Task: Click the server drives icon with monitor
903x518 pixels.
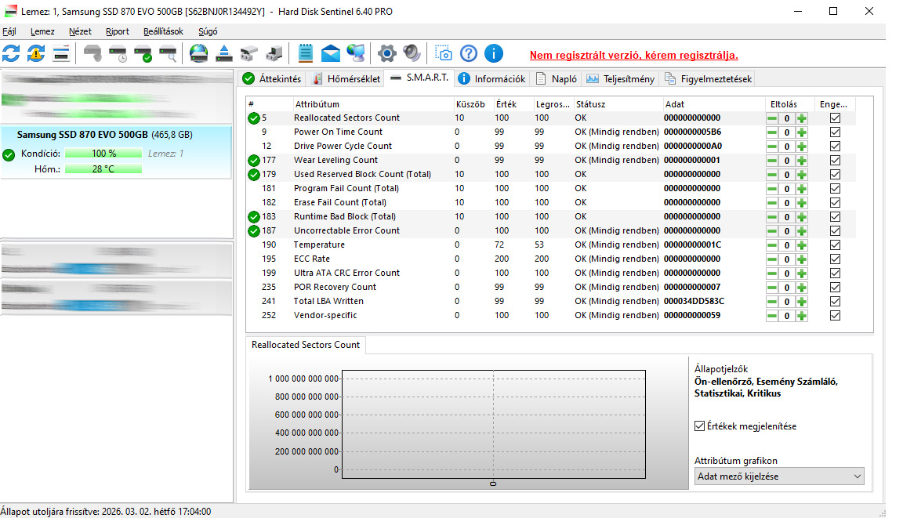Action: (x=274, y=53)
